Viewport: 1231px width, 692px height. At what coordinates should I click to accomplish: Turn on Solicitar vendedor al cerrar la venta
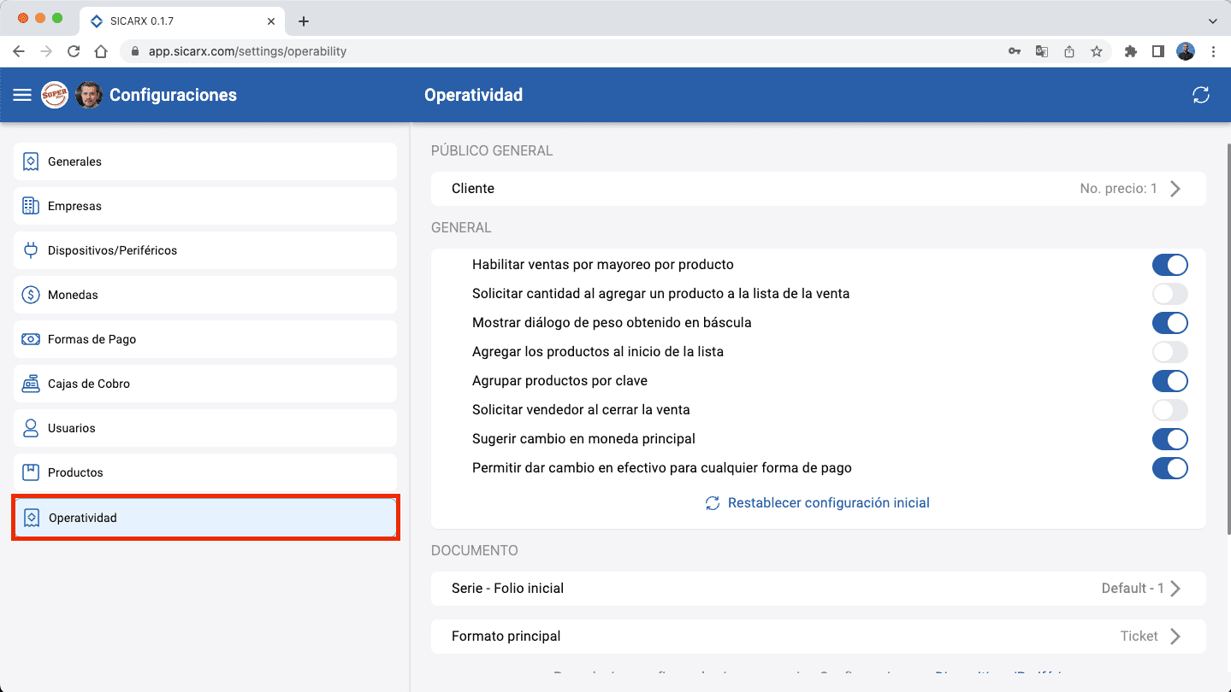(x=1169, y=410)
